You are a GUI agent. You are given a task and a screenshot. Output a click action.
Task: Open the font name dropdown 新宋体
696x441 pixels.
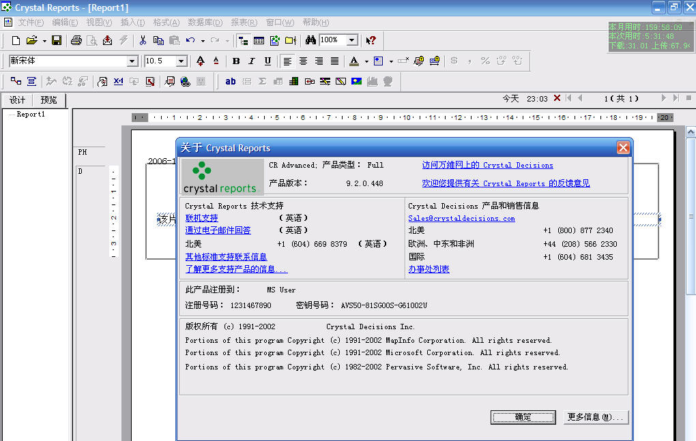(x=132, y=61)
